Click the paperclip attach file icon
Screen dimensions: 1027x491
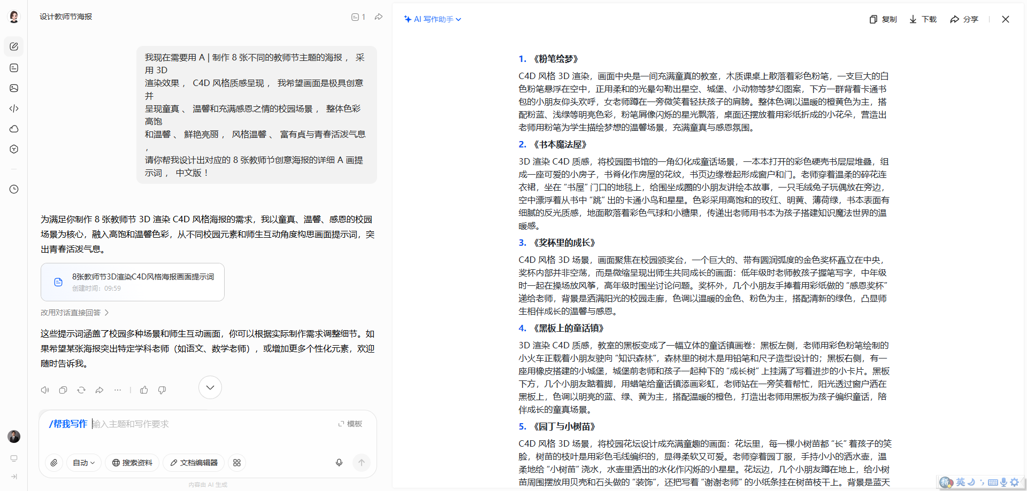point(54,463)
